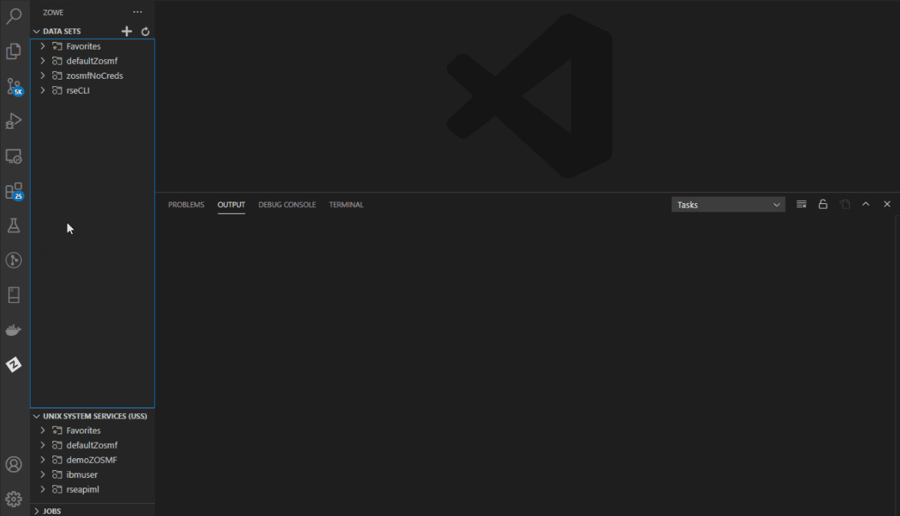Open the Extensions view
Screen dimensions: 900x516
(13, 190)
